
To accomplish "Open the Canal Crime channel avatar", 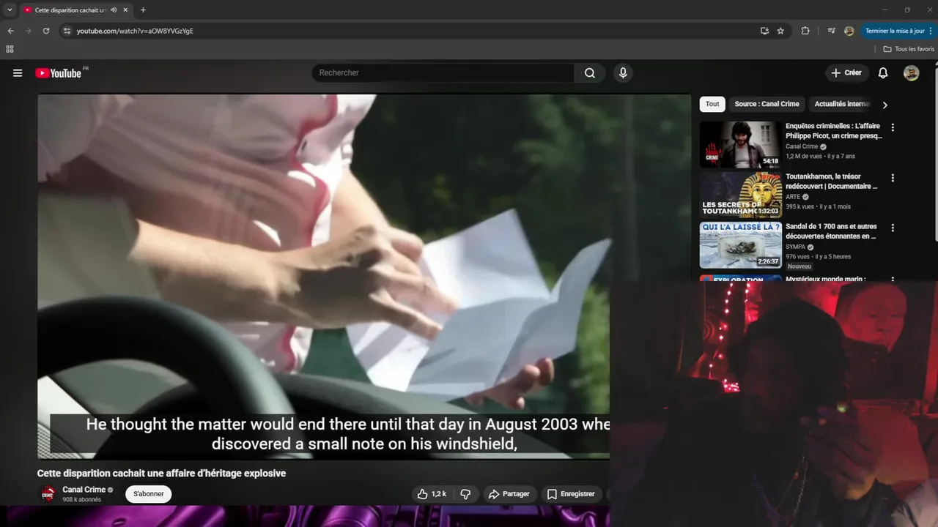I will pos(48,494).
